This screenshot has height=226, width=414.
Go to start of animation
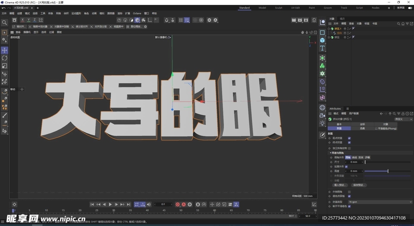[92, 204]
